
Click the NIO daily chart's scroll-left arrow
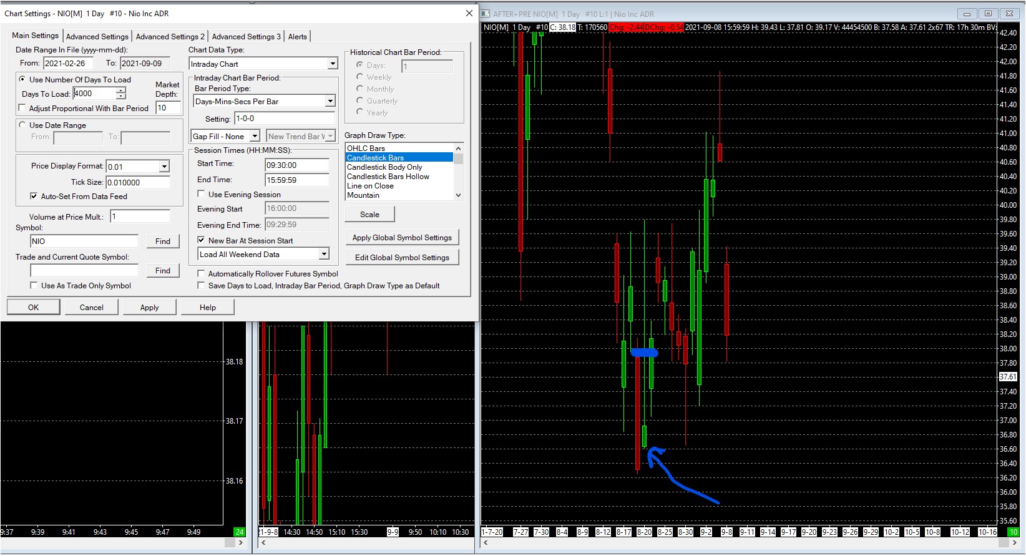pos(486,543)
